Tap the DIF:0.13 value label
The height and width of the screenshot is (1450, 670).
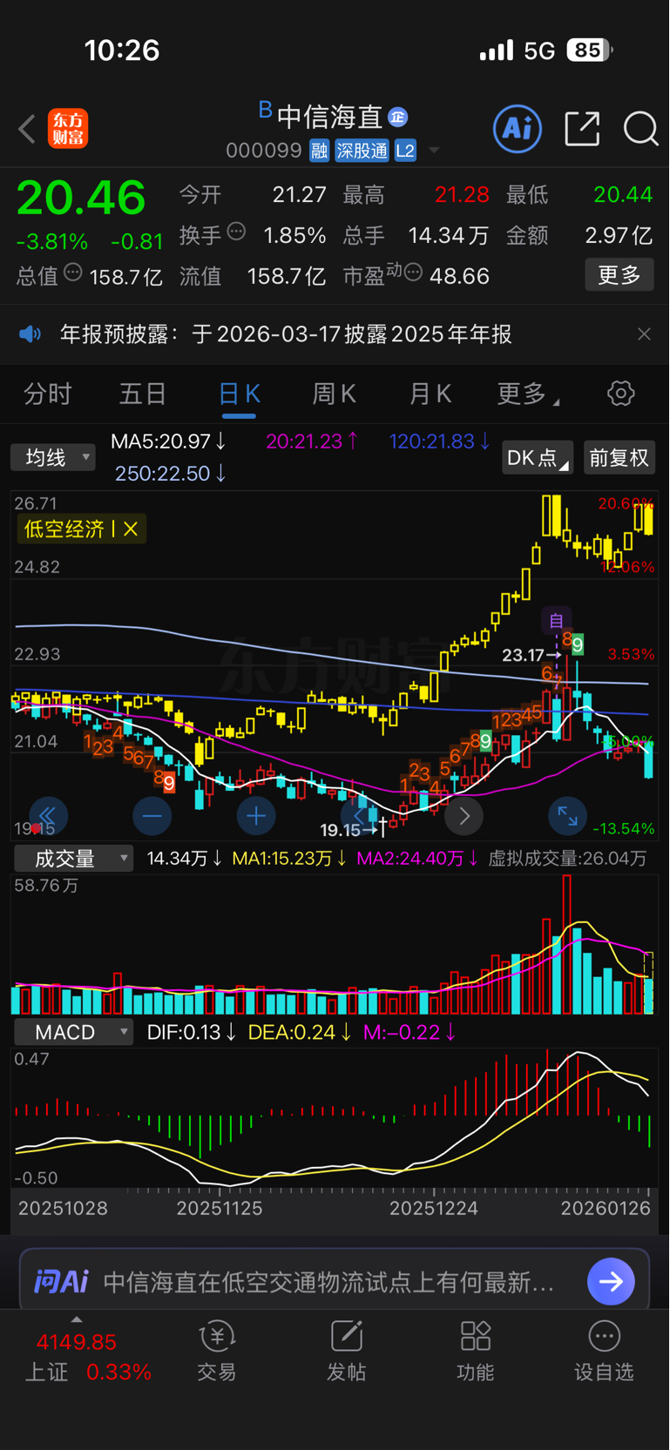(x=192, y=1032)
